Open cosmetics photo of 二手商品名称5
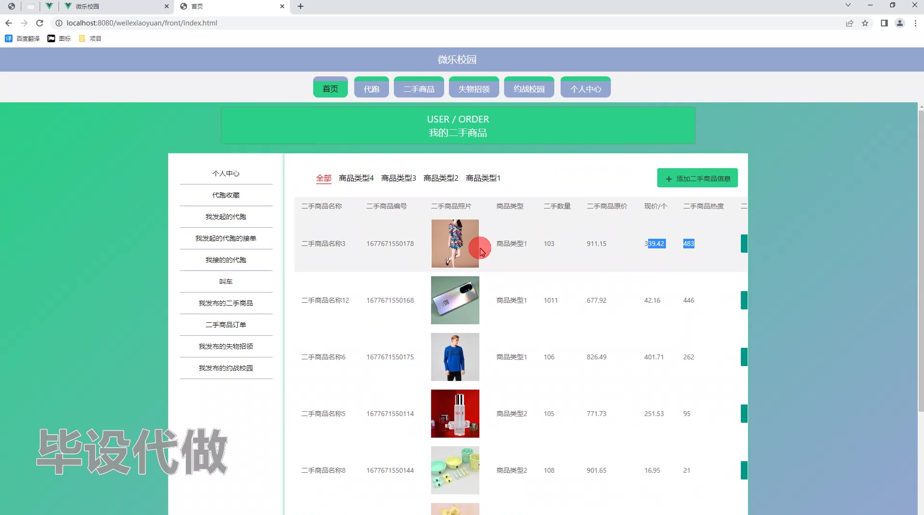This screenshot has width=924, height=515. tap(455, 414)
